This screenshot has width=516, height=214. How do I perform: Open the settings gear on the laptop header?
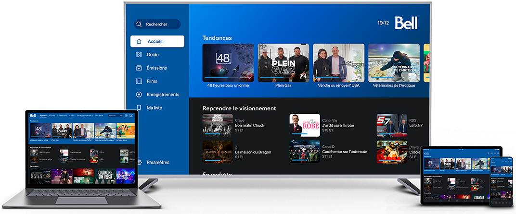[127, 116]
